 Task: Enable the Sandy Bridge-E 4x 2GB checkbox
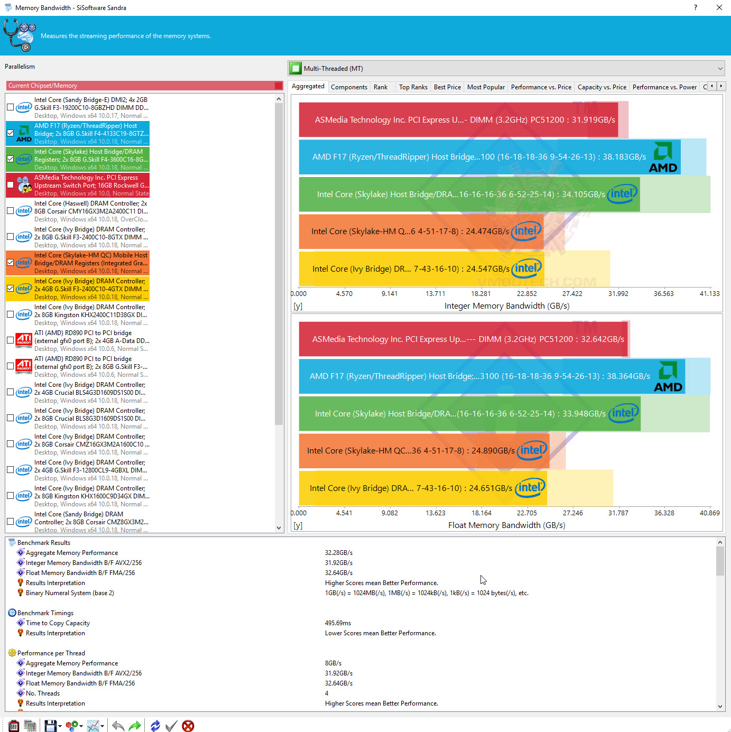click(10, 107)
